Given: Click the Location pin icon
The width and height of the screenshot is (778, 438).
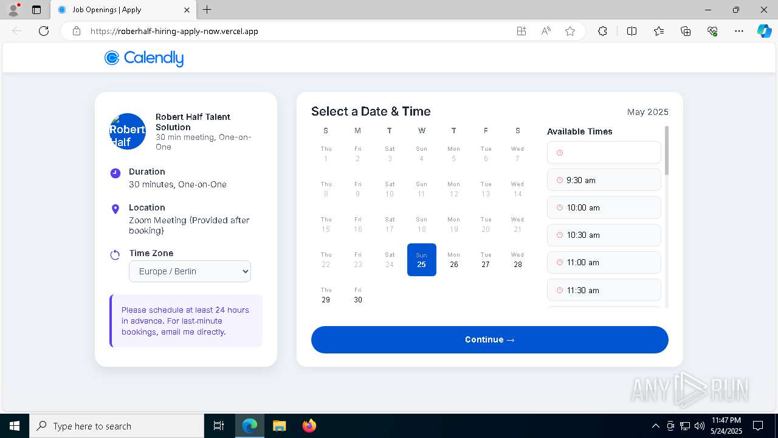Looking at the screenshot, I should click(x=115, y=209).
